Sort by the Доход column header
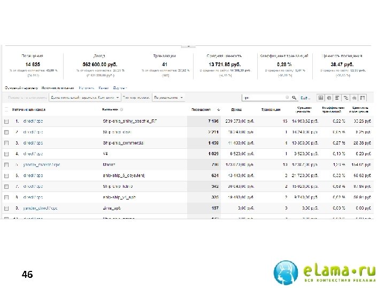This screenshot has height=288, width=385. [236, 110]
